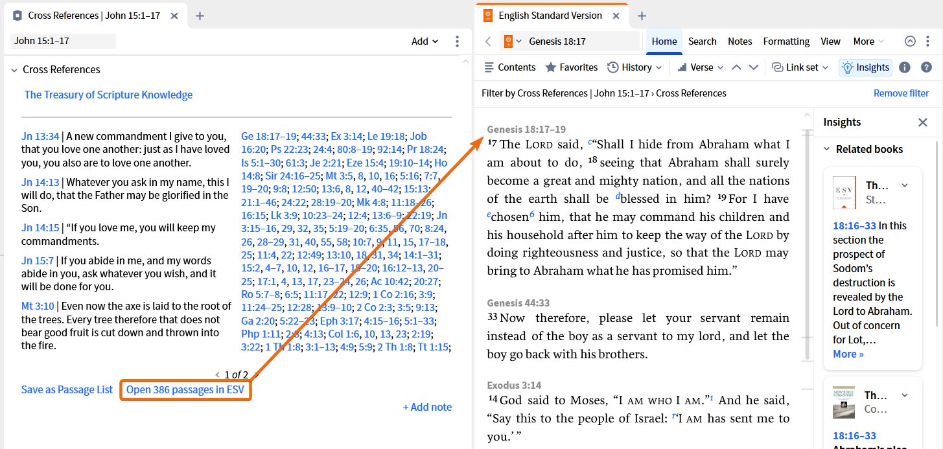The width and height of the screenshot is (943, 449).
Task: Collapse the ribbon with the circled up arrow
Action: [x=910, y=41]
